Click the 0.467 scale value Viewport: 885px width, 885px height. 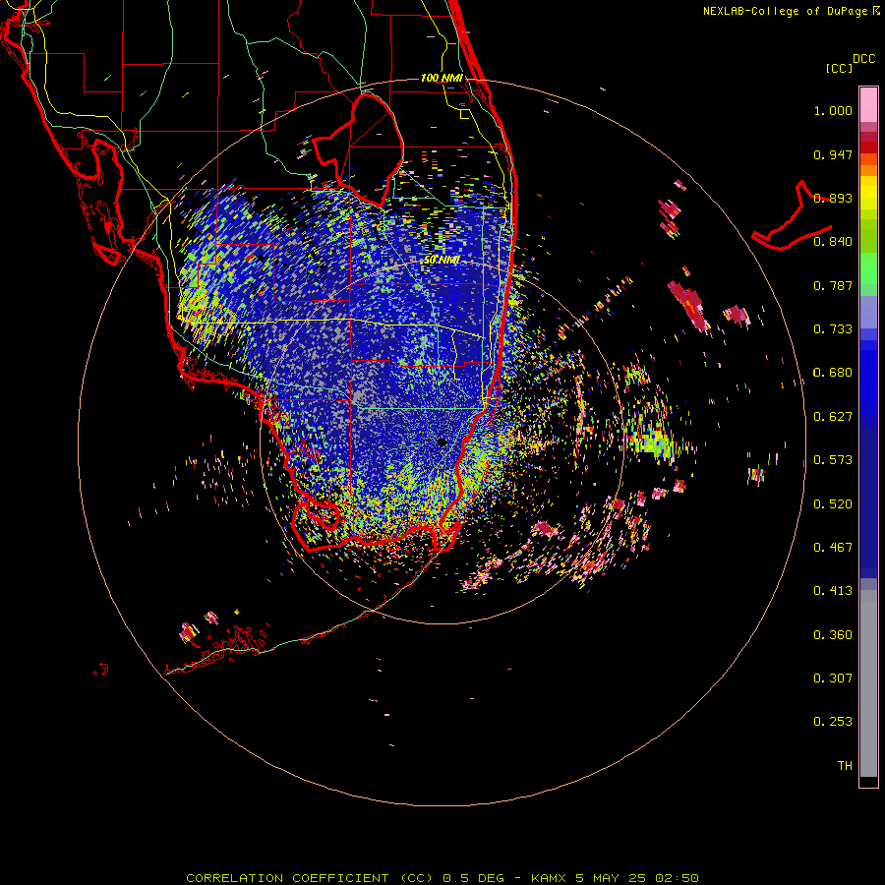(833, 548)
